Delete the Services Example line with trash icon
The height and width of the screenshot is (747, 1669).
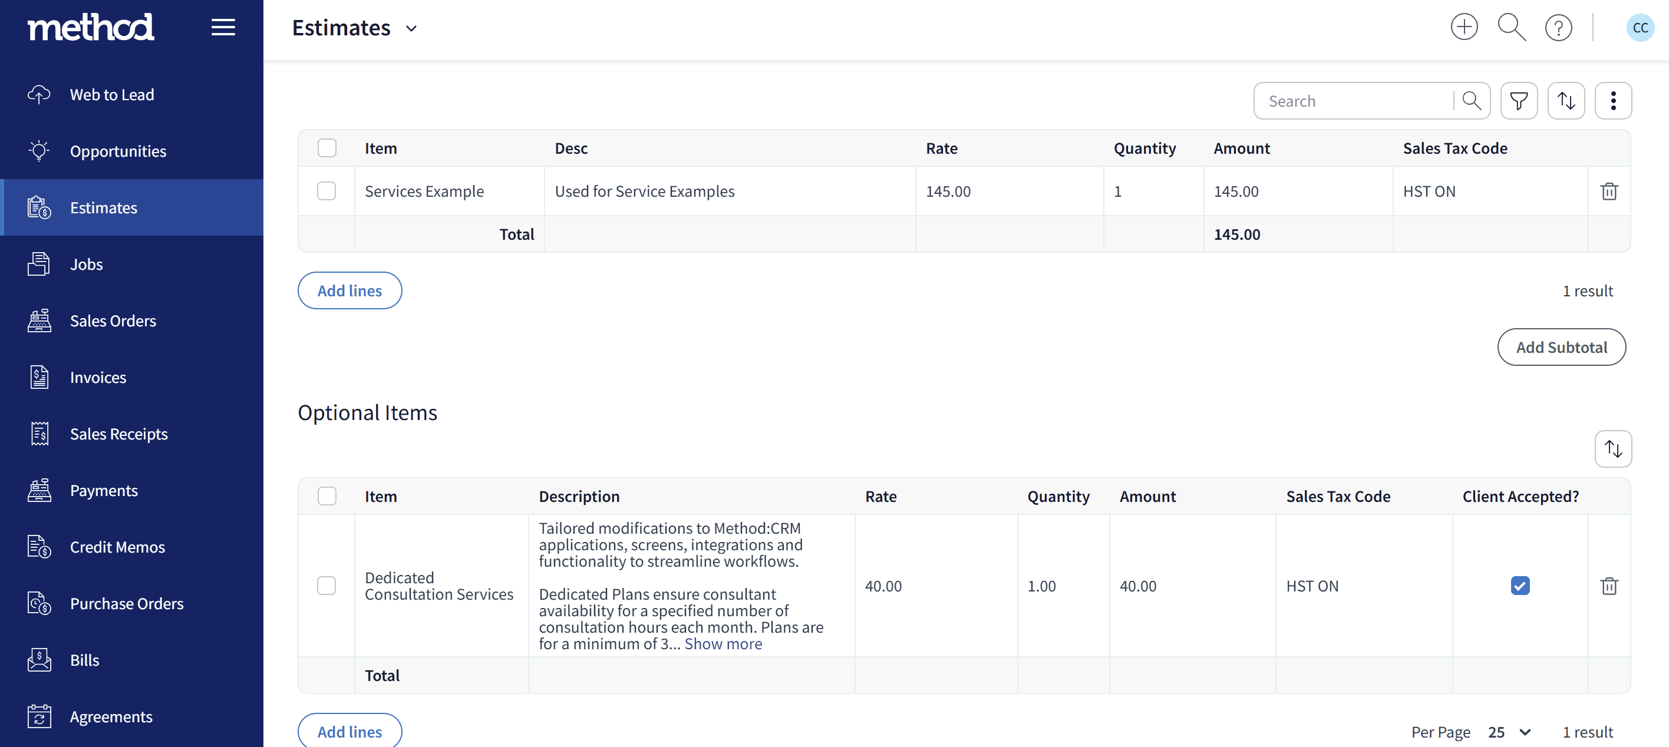[x=1609, y=191]
